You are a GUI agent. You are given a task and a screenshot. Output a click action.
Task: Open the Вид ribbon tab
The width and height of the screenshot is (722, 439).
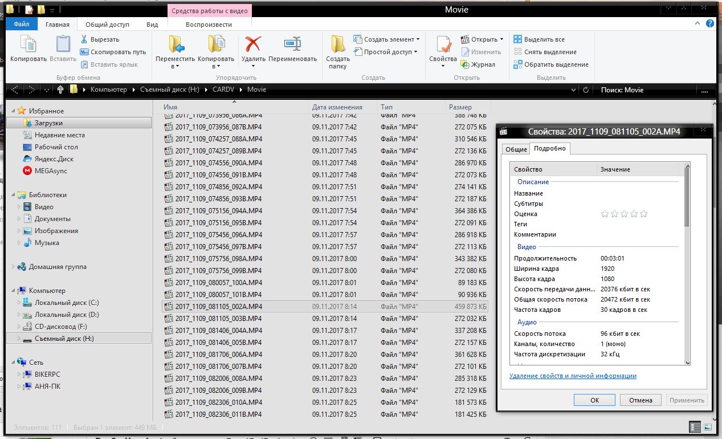[x=152, y=25]
